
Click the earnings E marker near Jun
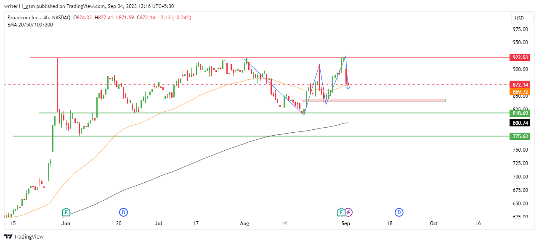coord(66,212)
